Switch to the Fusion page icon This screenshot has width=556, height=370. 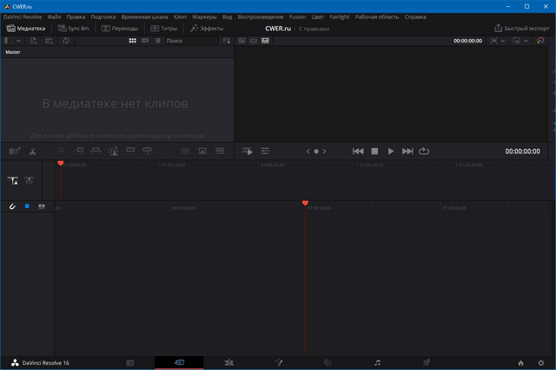point(278,362)
